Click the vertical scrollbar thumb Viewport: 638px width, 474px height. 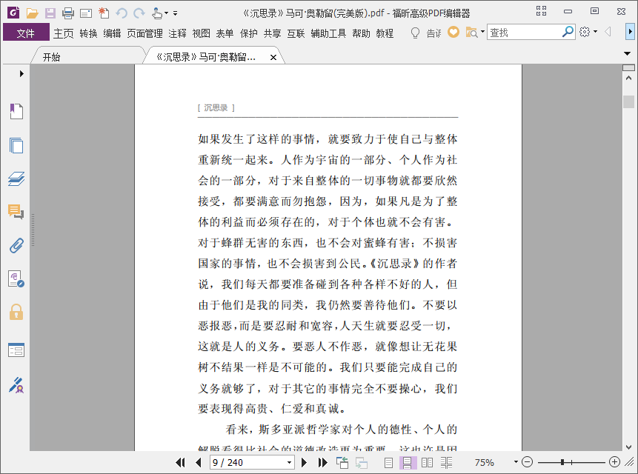(628, 101)
